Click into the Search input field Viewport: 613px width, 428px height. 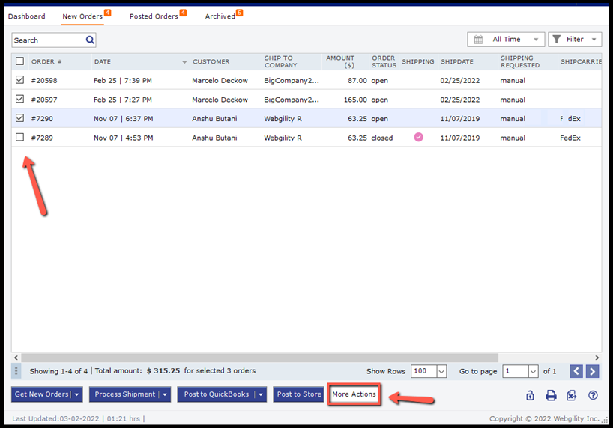pyautogui.click(x=48, y=40)
